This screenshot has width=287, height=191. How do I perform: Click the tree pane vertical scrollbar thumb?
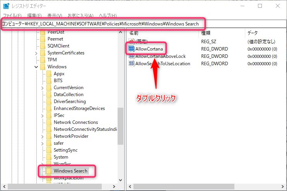[120, 126]
